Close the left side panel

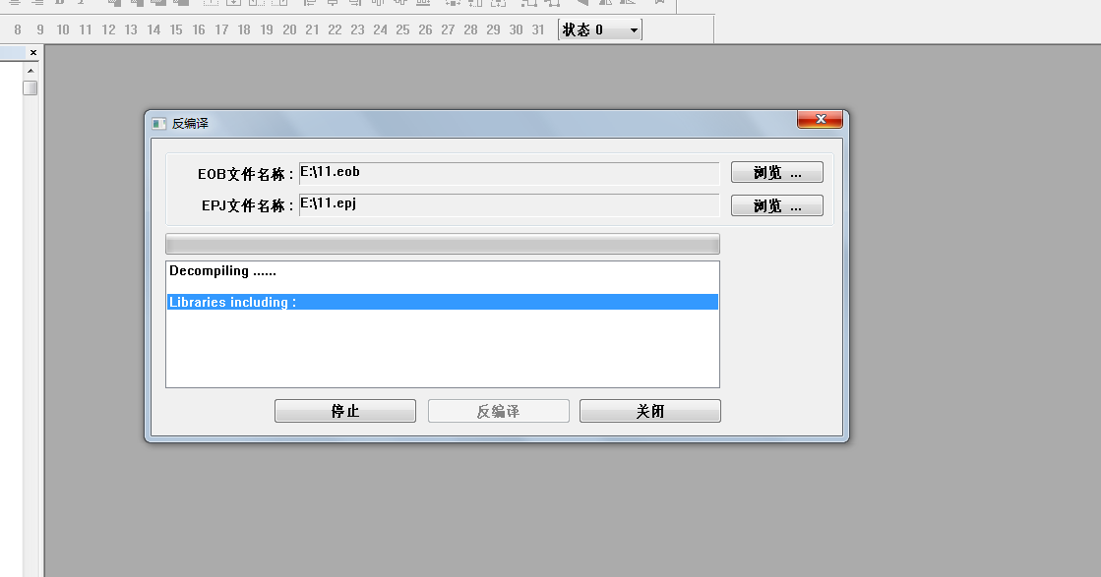32,53
